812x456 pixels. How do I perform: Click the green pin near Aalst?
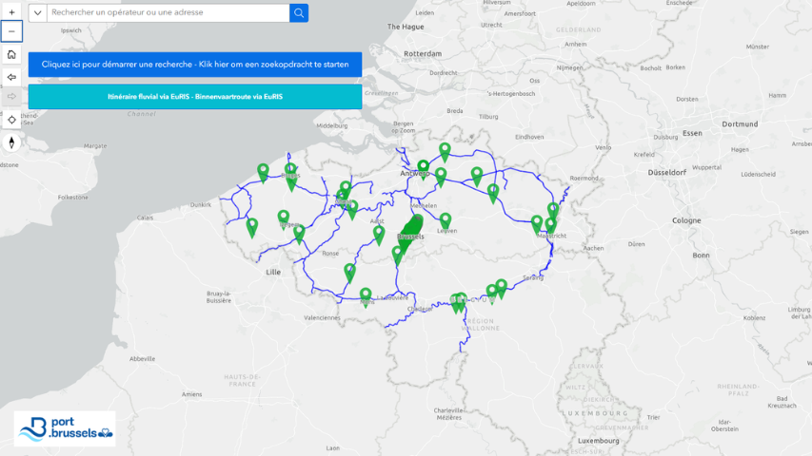tap(379, 233)
